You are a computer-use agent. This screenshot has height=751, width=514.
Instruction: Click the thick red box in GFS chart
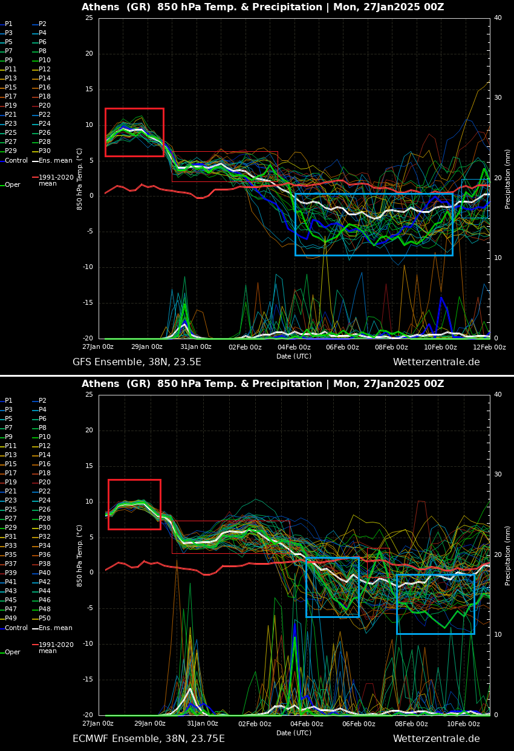[x=134, y=109]
